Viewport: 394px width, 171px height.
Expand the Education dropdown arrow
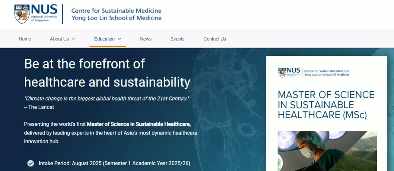(120, 39)
